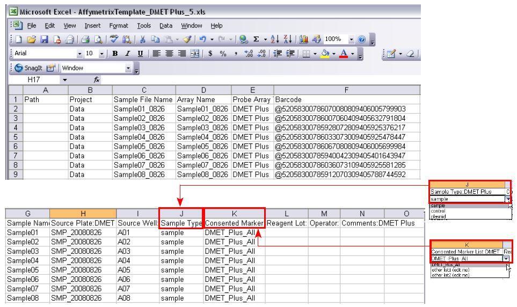This screenshot has height=307, width=517.
Task: Click the AutoSum sigma icon
Action: tap(256, 40)
